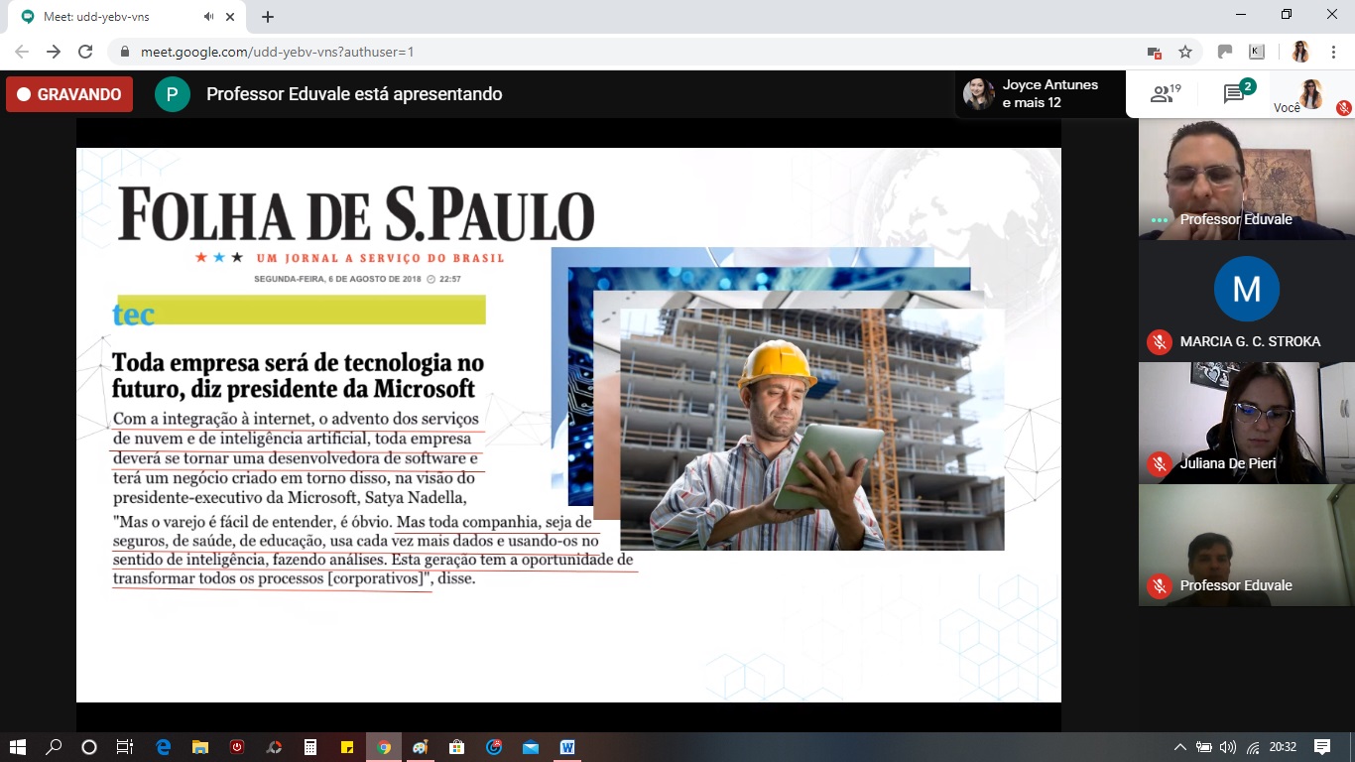Screen dimensions: 1355x762
Task: Go forward in browser history
Action: click(x=54, y=52)
